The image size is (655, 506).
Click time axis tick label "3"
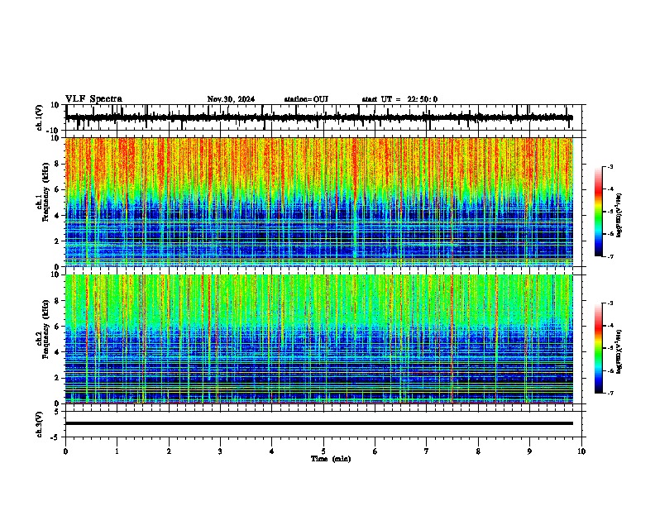(x=220, y=451)
